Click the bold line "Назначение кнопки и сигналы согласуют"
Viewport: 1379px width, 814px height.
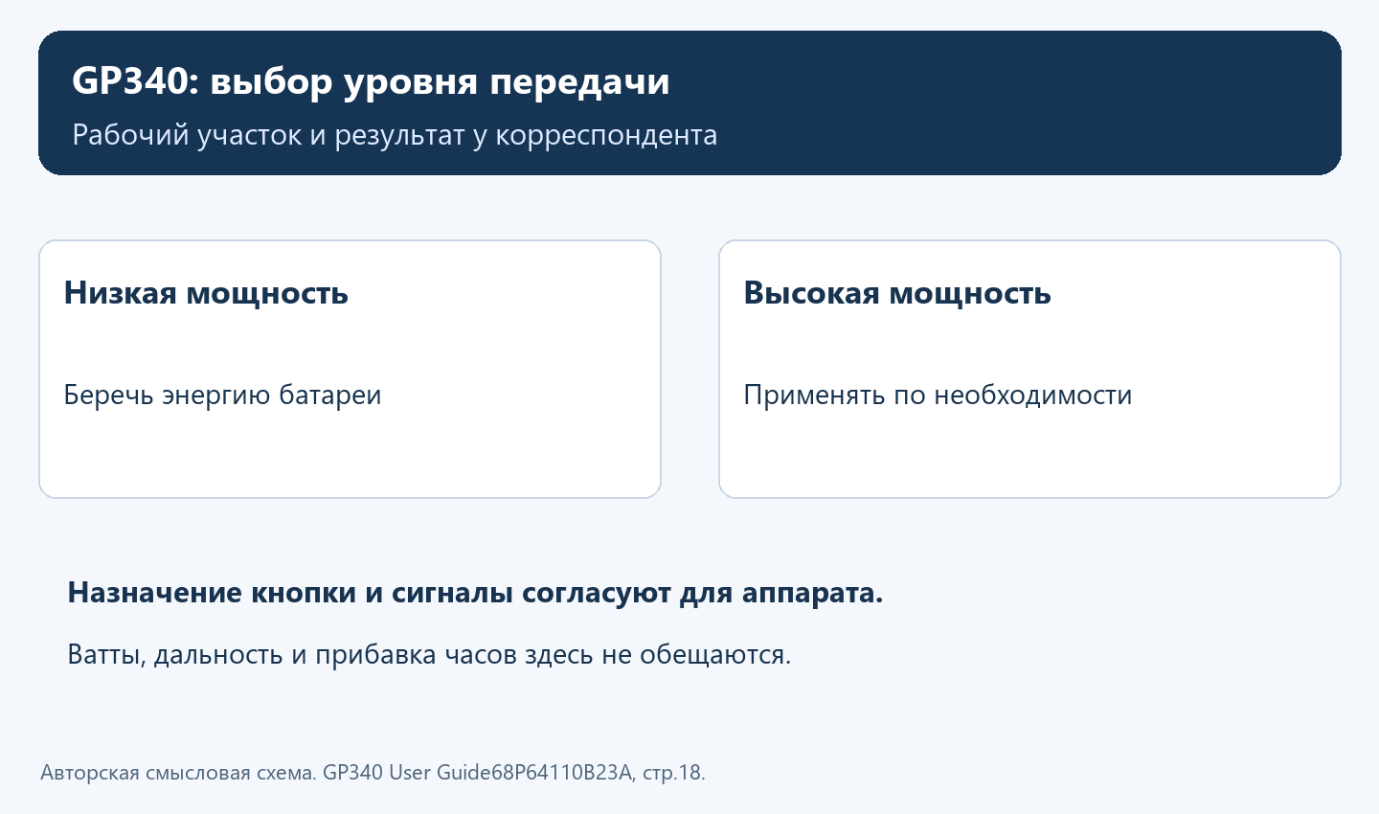370,593
